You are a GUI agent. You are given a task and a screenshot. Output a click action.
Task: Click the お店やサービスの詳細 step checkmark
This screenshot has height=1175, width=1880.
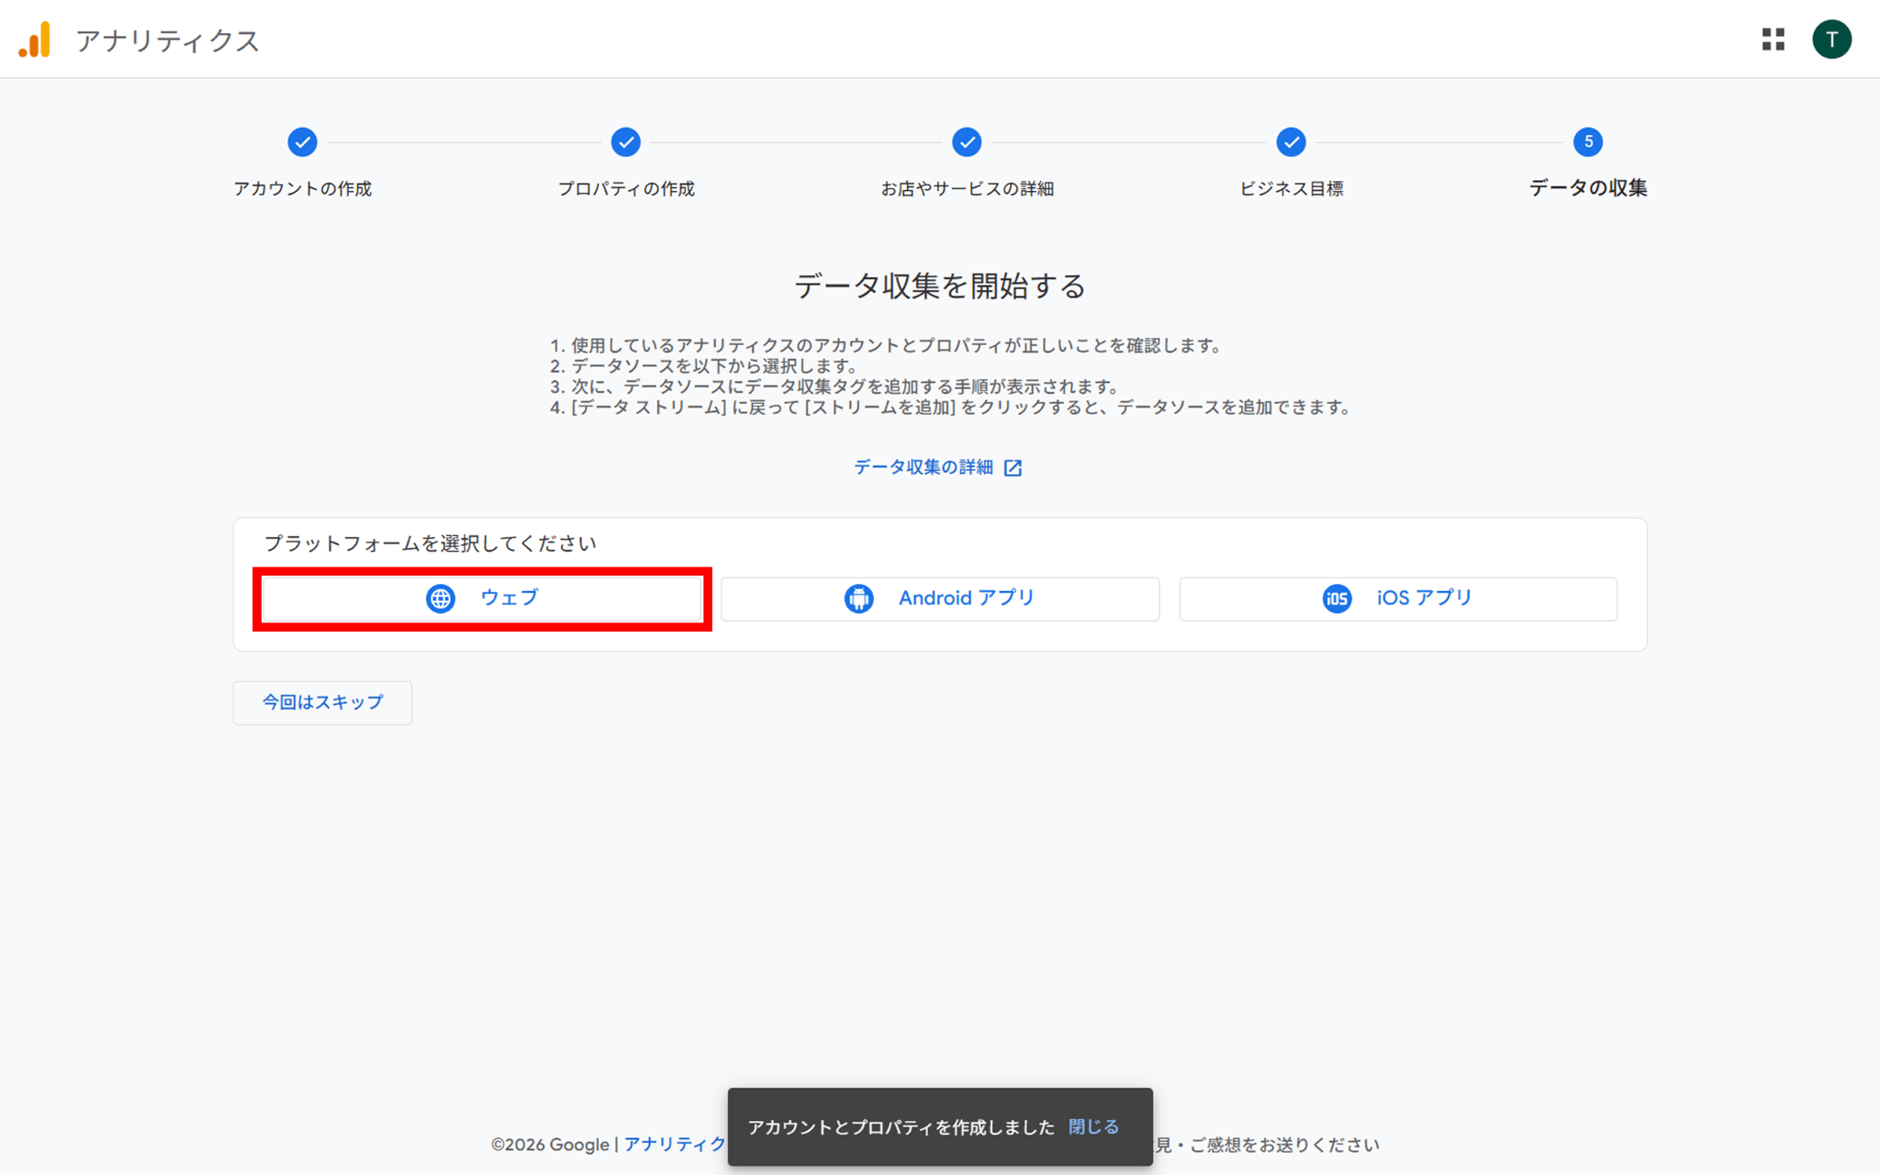point(967,142)
